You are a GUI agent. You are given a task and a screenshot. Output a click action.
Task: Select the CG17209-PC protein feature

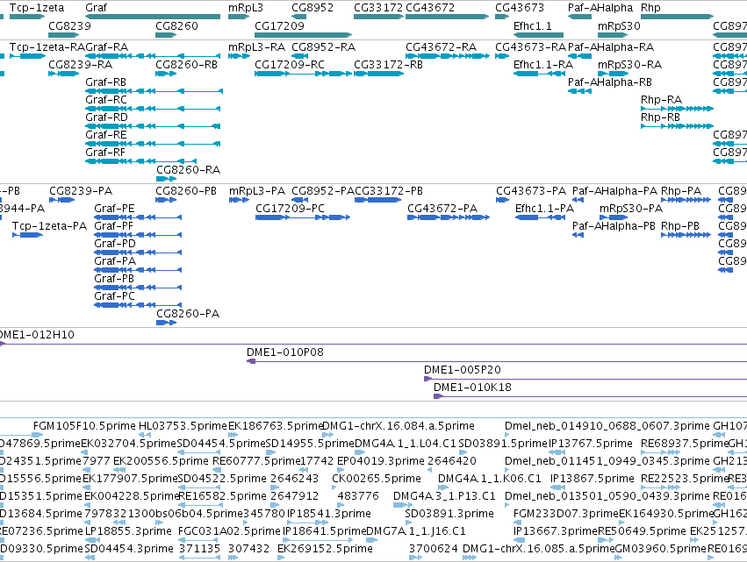coord(303,217)
